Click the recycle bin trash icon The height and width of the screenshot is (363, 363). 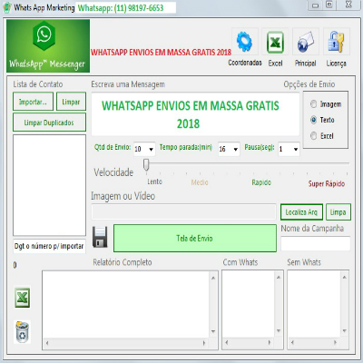(x=22, y=332)
